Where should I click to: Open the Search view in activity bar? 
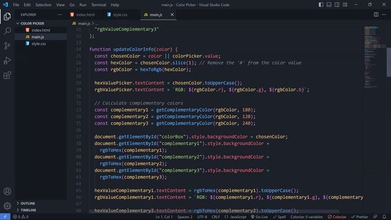coord(7,31)
